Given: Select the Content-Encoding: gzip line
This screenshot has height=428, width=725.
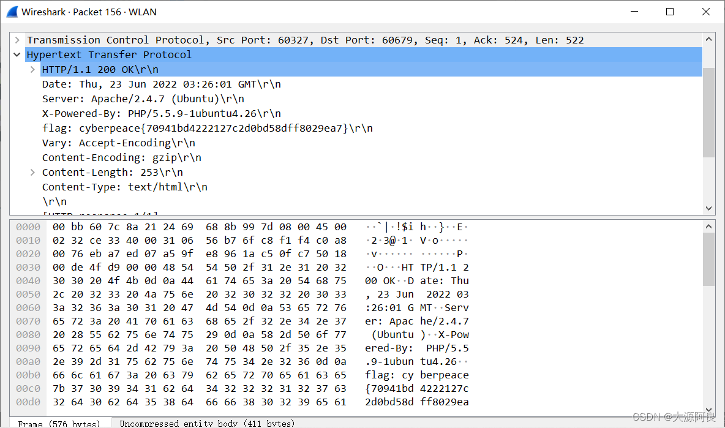Looking at the screenshot, I should click(x=121, y=157).
